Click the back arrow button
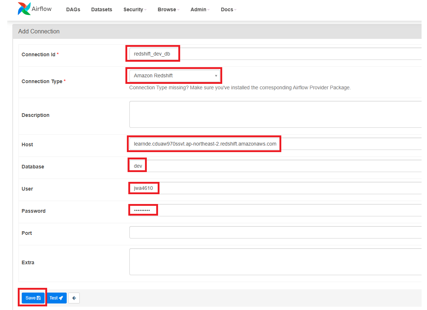This screenshot has height=310, width=427. pyautogui.click(x=74, y=298)
